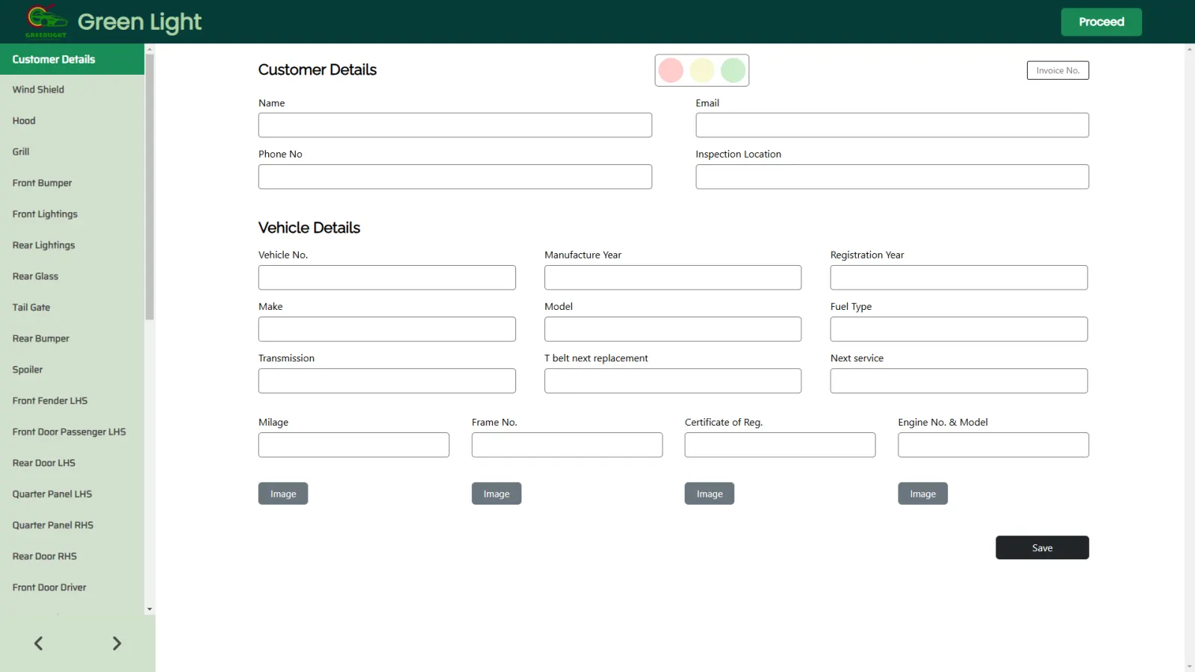The width and height of the screenshot is (1195, 672).
Task: Focus the Fuel Type input field
Action: [x=959, y=329]
